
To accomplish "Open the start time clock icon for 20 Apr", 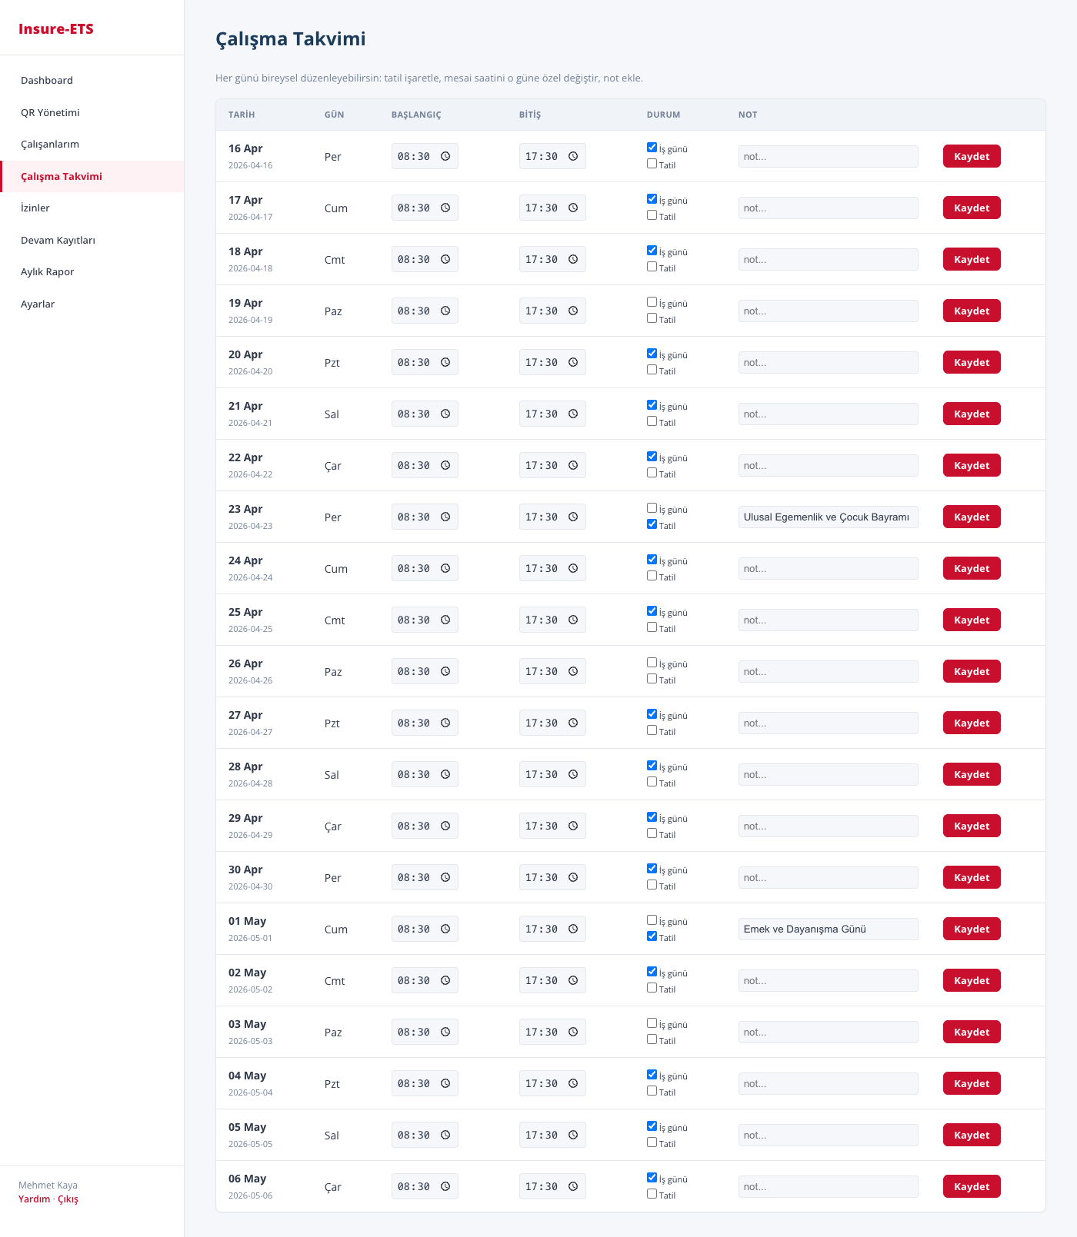I will 445,363.
